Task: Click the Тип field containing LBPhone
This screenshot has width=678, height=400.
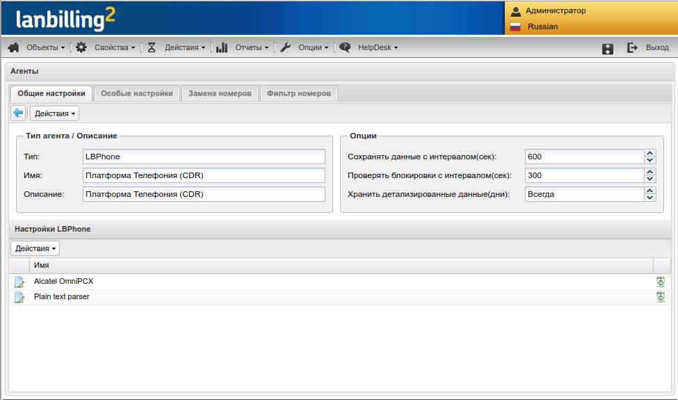Action: [204, 157]
